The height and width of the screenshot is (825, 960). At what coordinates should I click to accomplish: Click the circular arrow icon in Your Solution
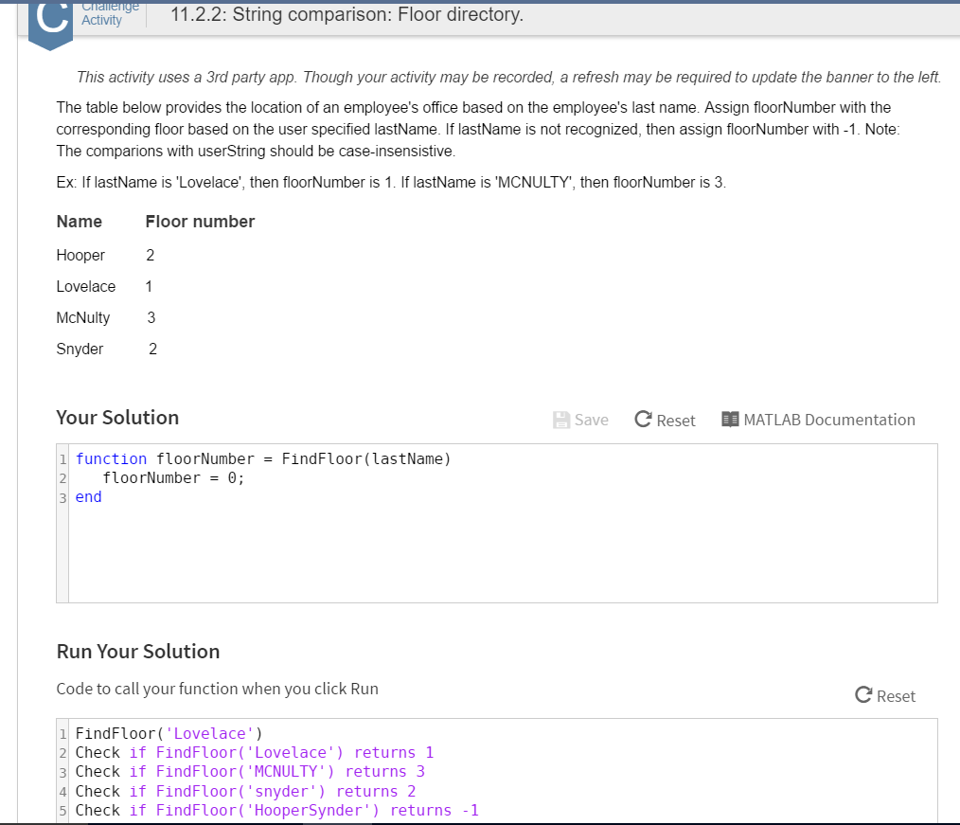pos(643,420)
